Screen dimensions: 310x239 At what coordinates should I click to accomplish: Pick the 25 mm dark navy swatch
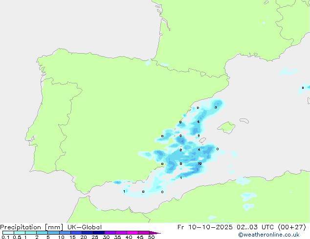coord(99,233)
